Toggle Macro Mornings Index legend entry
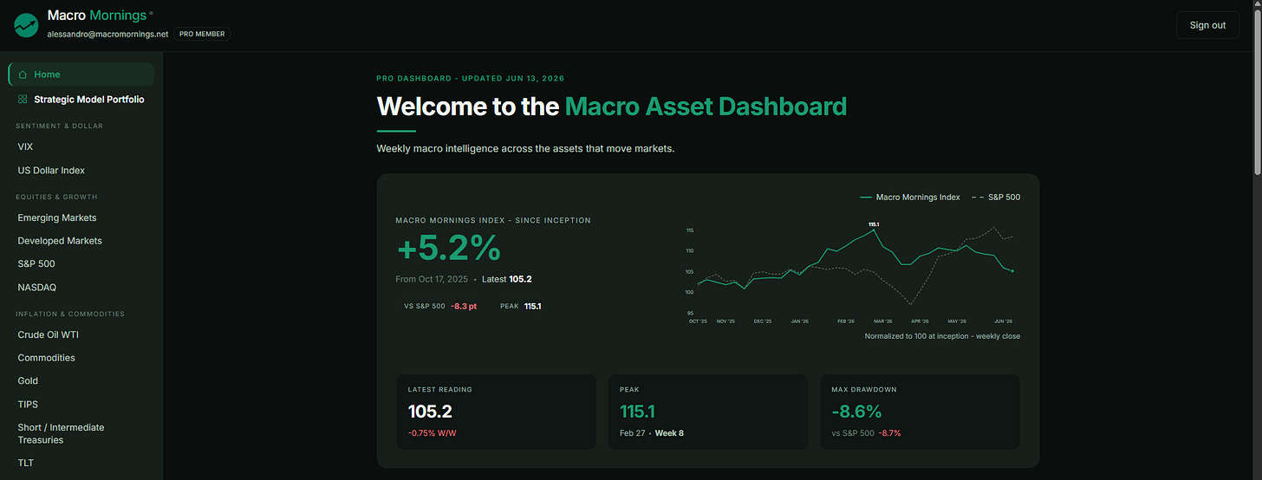The height and width of the screenshot is (480, 1262). coord(910,197)
